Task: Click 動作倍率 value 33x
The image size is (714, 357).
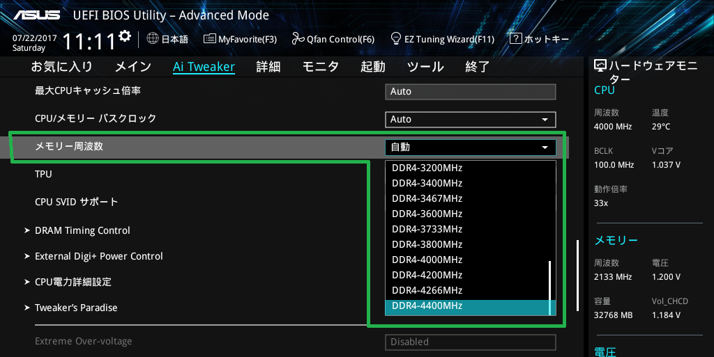Action: point(601,203)
